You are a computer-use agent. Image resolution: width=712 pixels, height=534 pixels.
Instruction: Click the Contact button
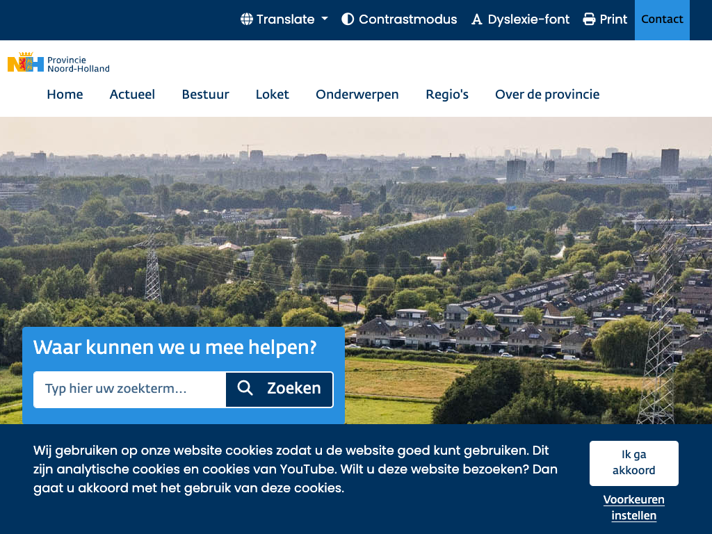tap(662, 19)
